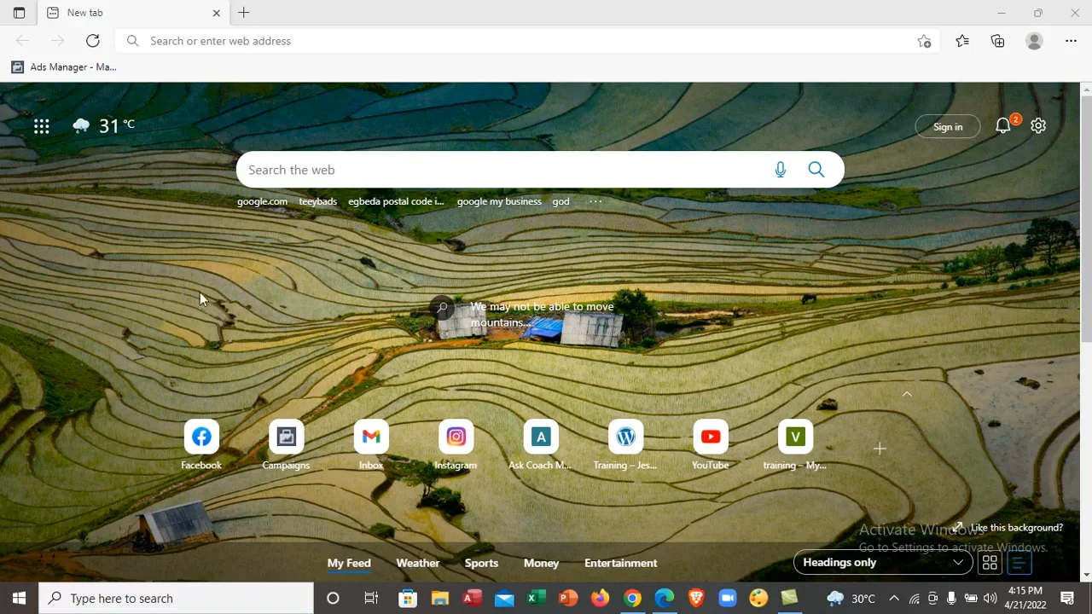Click the Search the web input box
Screen dimensions: 1092x614
click(x=503, y=170)
